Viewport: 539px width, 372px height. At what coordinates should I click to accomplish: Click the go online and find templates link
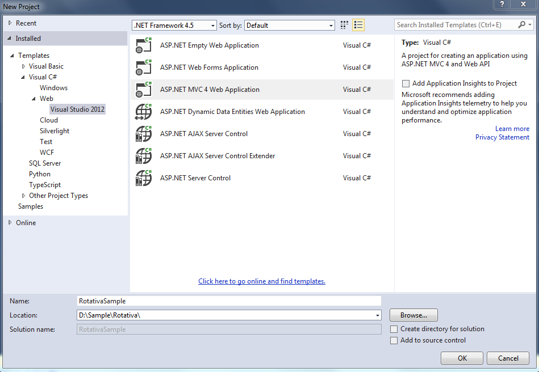(262, 281)
